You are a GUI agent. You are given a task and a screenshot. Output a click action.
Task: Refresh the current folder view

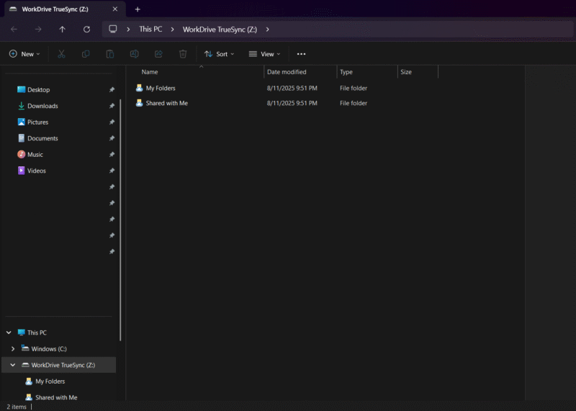86,30
